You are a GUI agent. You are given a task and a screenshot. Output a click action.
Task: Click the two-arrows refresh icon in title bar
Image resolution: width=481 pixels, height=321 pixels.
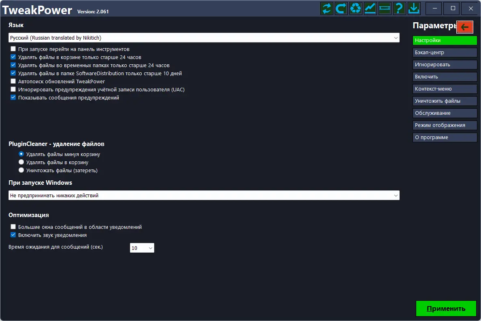point(327,8)
